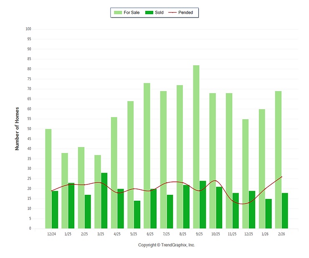Click the 1/26 axis label
Image resolution: width=309 pixels, height=258 pixels.
point(265,234)
